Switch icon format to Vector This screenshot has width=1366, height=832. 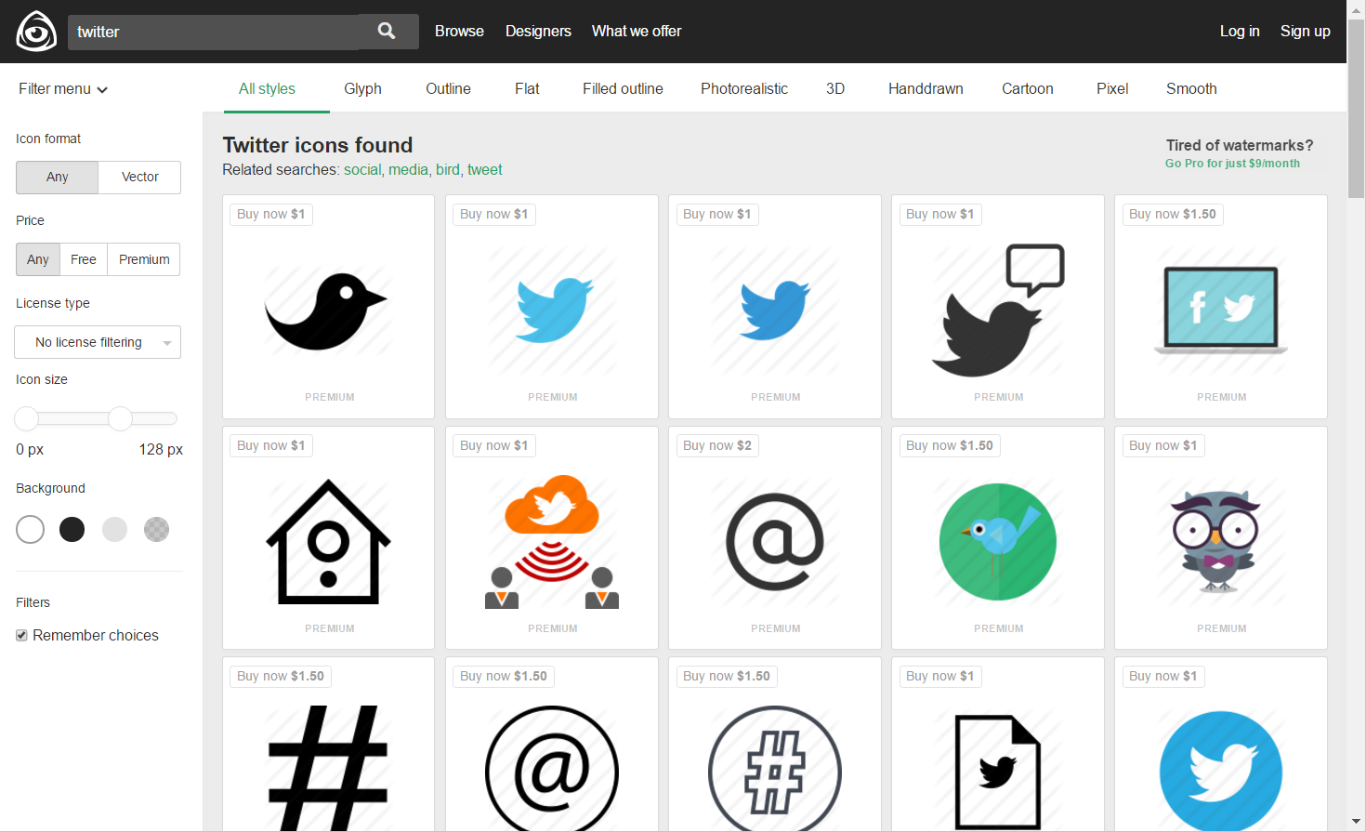(x=138, y=177)
